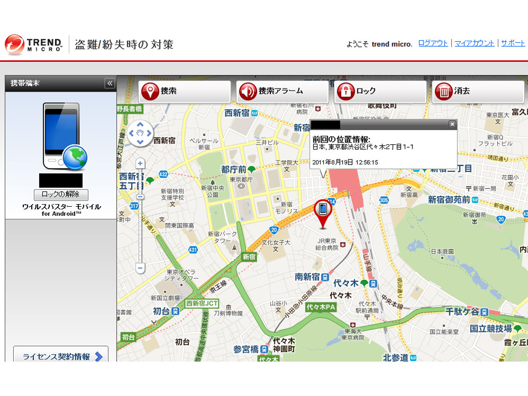Click the timestamp 2011年8月19日 12:56:15
This screenshot has height=396, width=528.
point(345,162)
